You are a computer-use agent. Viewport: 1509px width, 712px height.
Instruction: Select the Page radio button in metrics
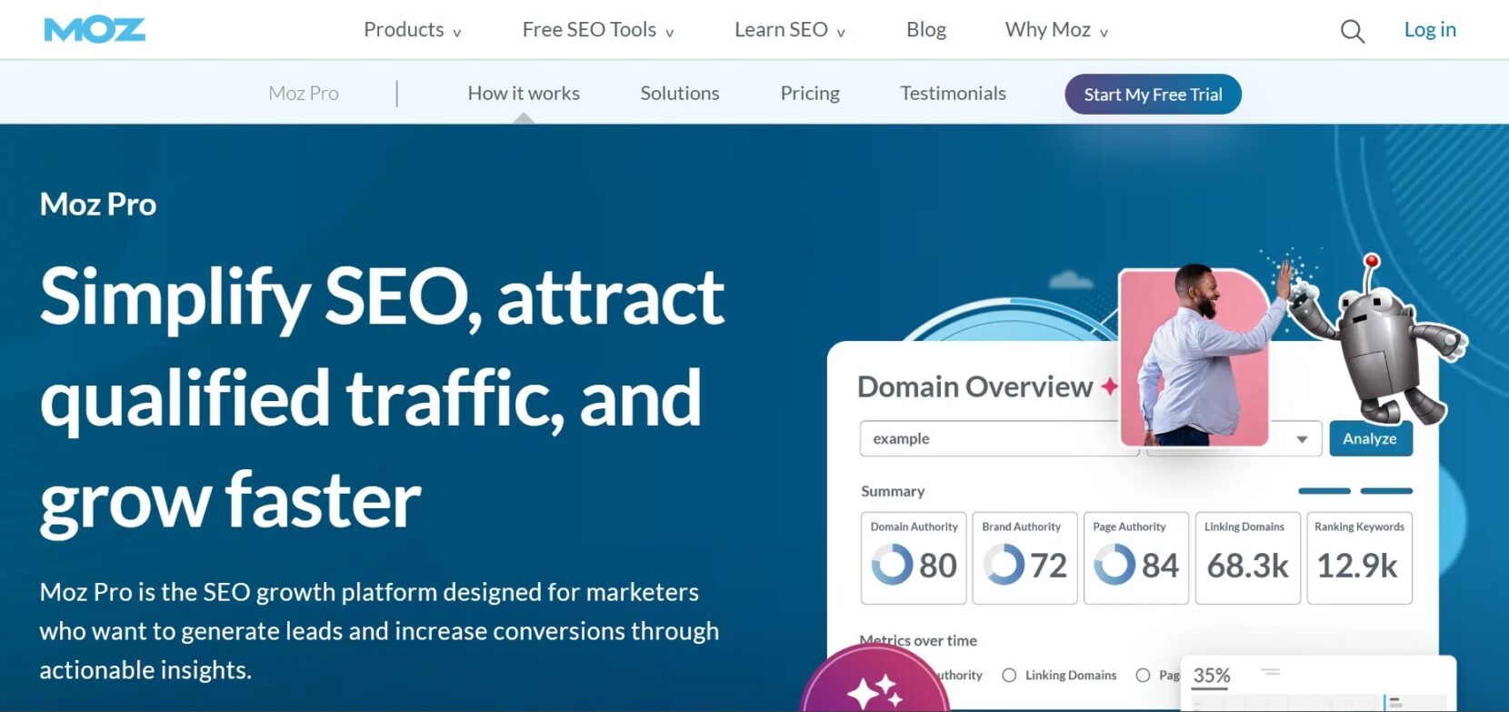click(x=1143, y=675)
